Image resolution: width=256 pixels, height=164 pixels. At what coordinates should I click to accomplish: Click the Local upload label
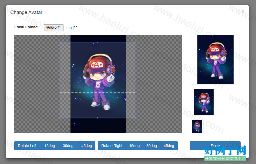pos(26,27)
